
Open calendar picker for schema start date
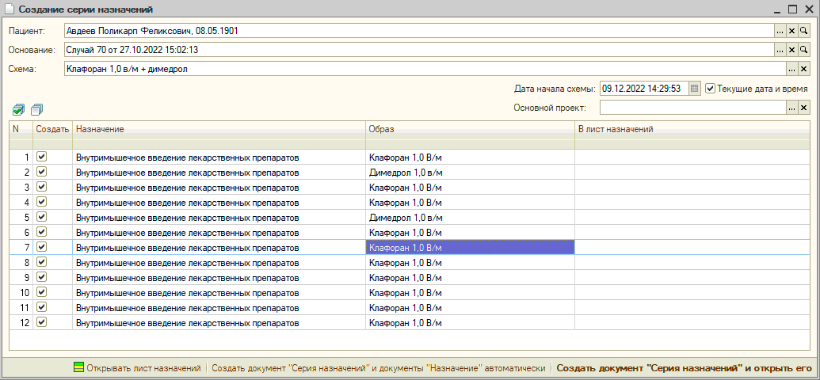[x=695, y=89]
